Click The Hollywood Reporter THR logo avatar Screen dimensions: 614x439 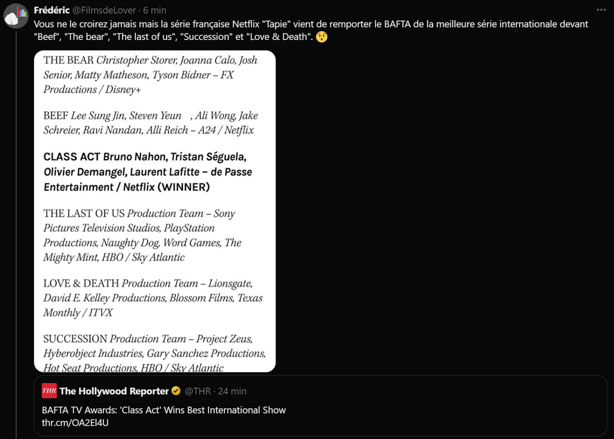click(x=49, y=391)
